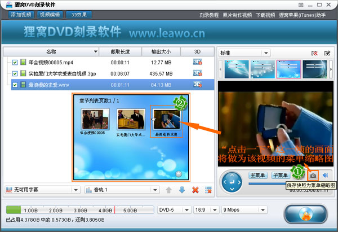The width and height of the screenshot is (338, 232).
Task: Open the 16:9 aspect ratio dropdown
Action: point(206,210)
